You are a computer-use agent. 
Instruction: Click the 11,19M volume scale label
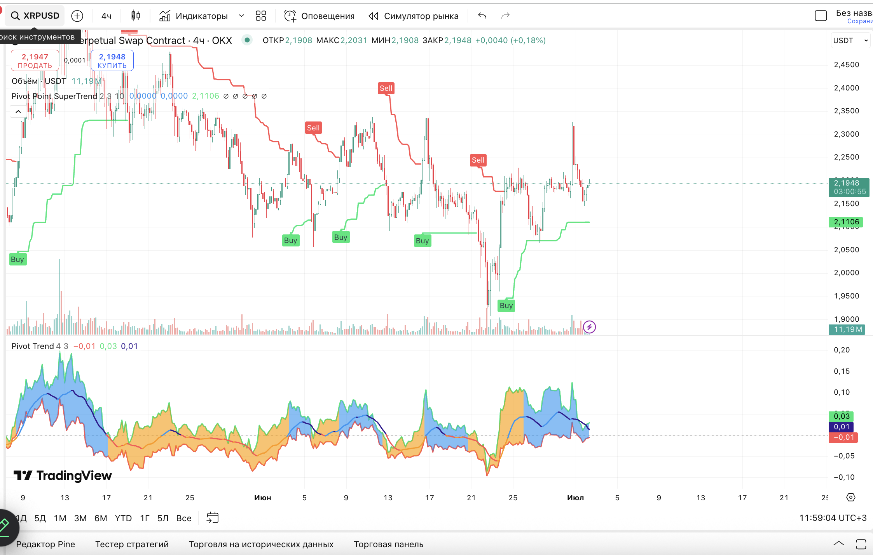(x=847, y=330)
